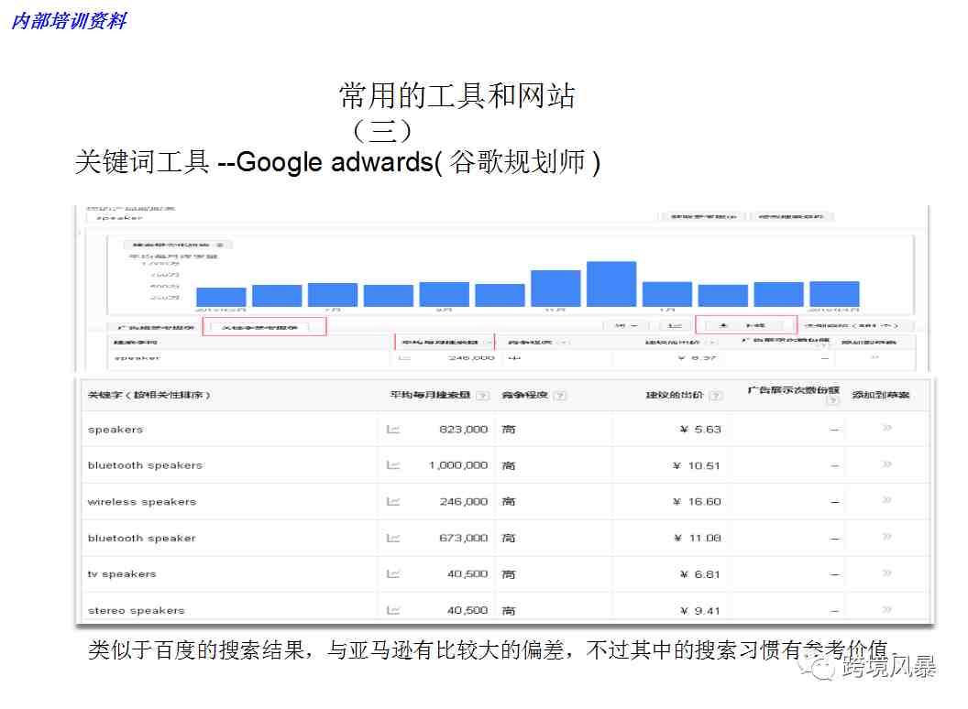Click search volume value 1,000,000
This screenshot has width=968, height=709.
coord(458,465)
